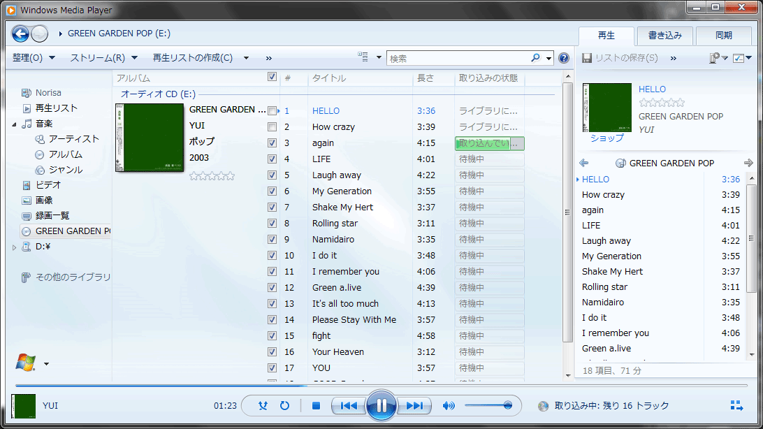The width and height of the screenshot is (763, 429).
Task: Collapse the 音楽 tree node
Action: coord(14,124)
